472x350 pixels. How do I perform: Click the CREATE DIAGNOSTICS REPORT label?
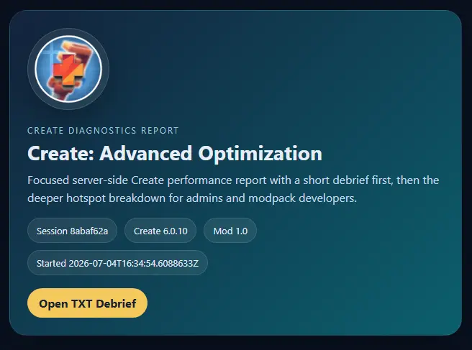point(103,131)
